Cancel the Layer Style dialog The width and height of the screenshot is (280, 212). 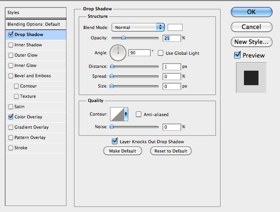pos(251,27)
